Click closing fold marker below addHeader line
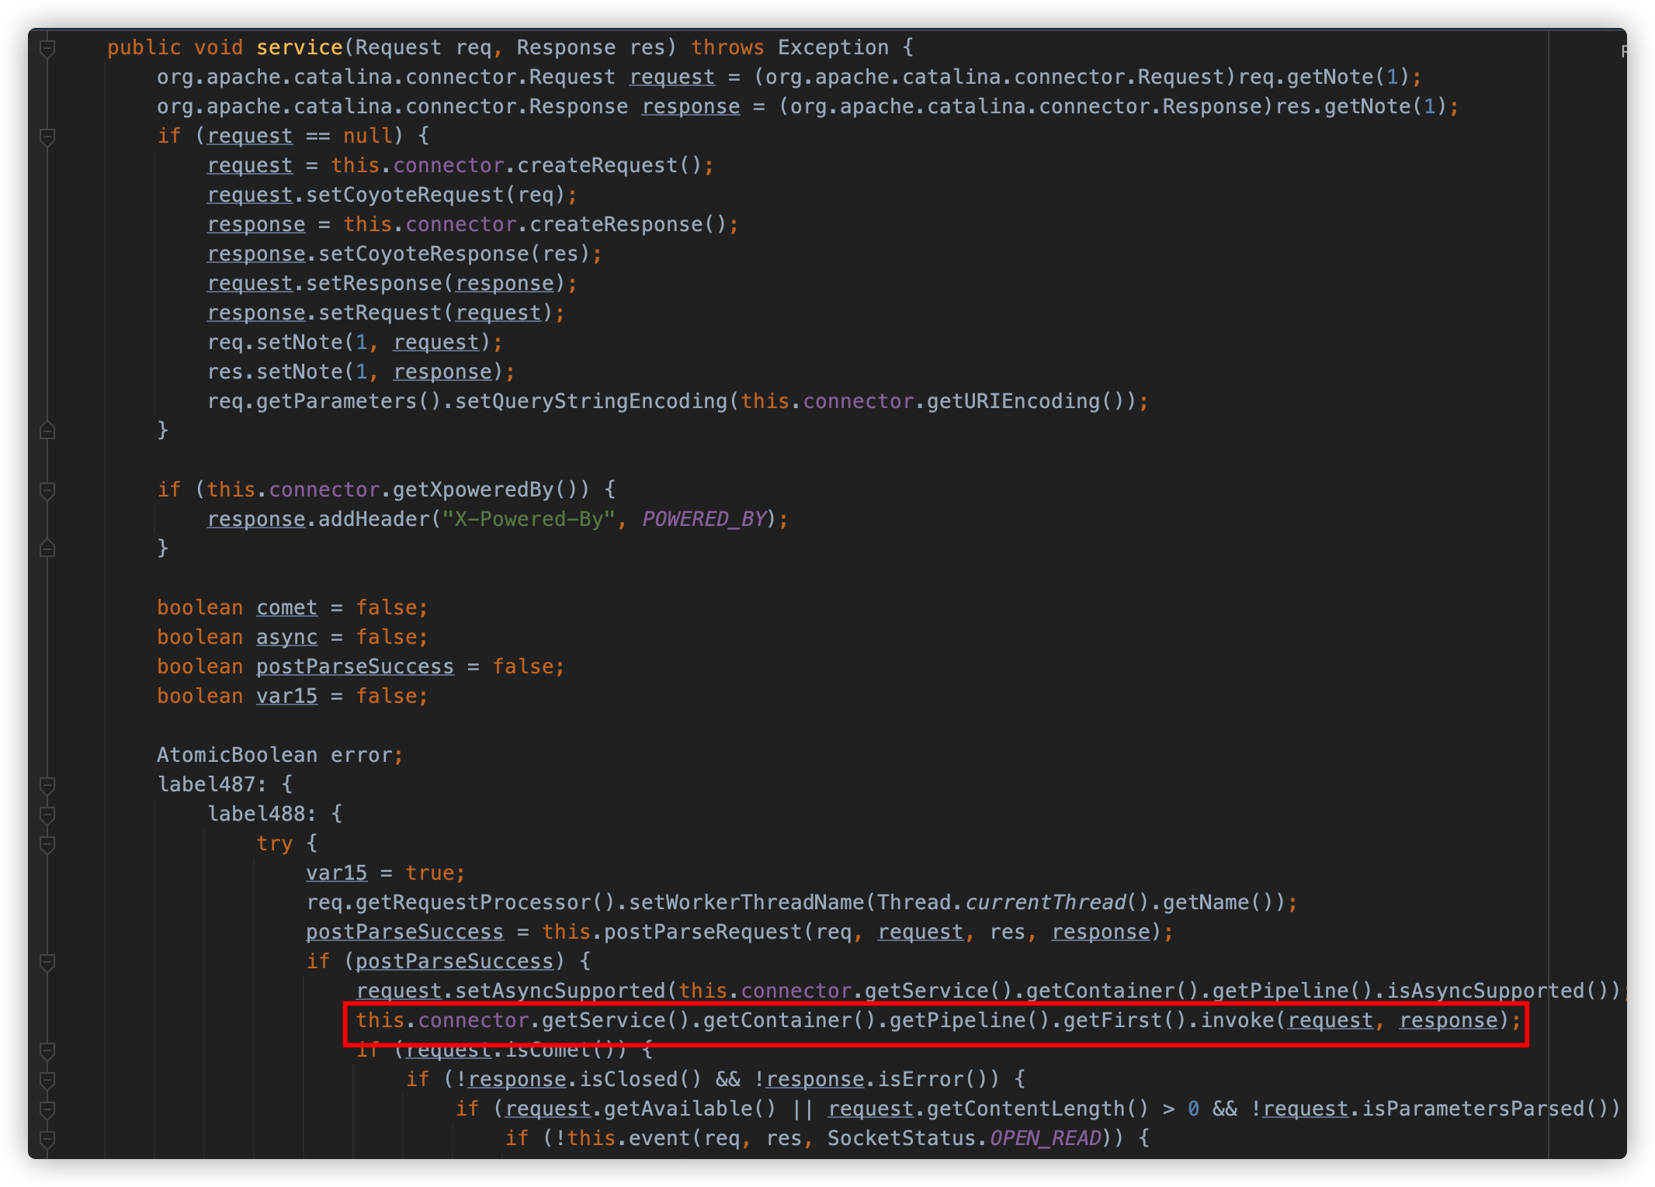This screenshot has height=1187, width=1655. [47, 549]
